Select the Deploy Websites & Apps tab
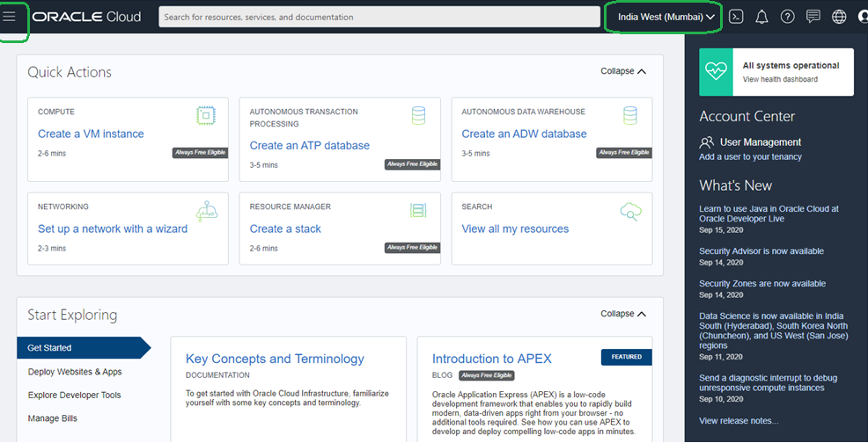The height and width of the screenshot is (443, 868). [x=75, y=372]
